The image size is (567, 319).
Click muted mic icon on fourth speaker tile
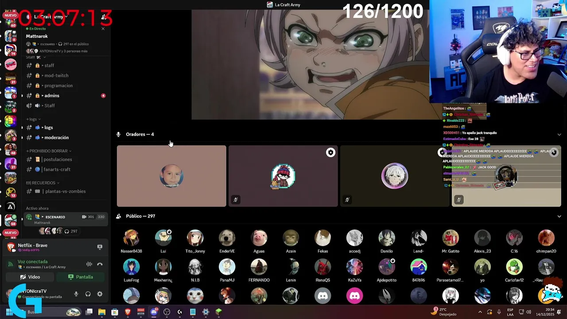coord(459,200)
